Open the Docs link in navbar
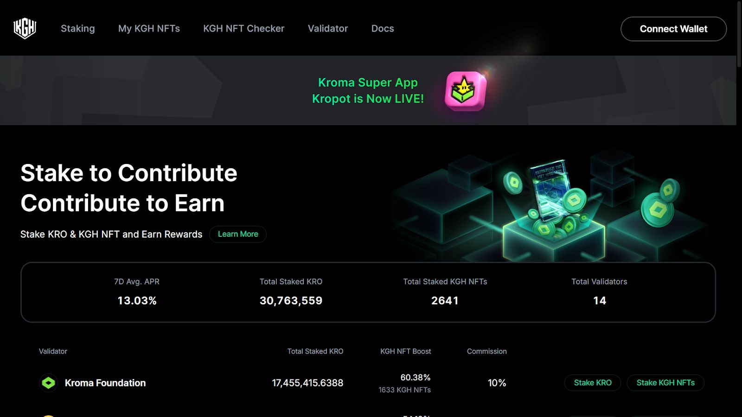 (x=382, y=29)
